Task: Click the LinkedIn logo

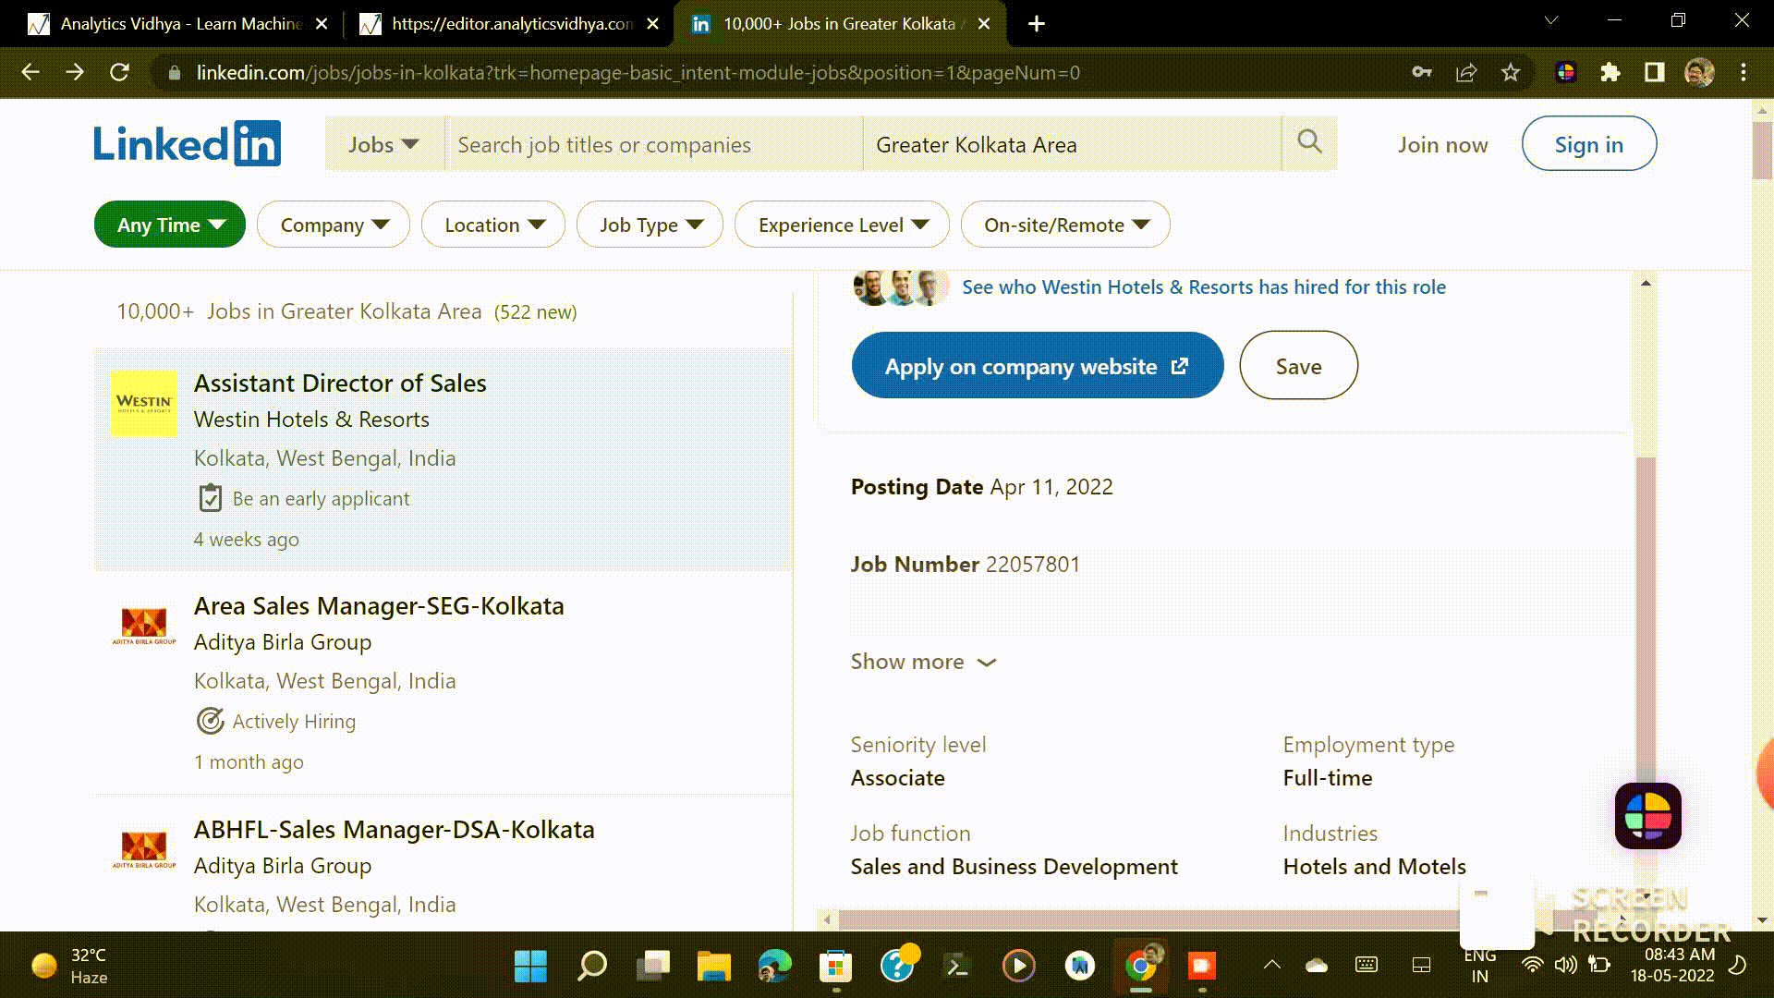Action: click(x=188, y=143)
